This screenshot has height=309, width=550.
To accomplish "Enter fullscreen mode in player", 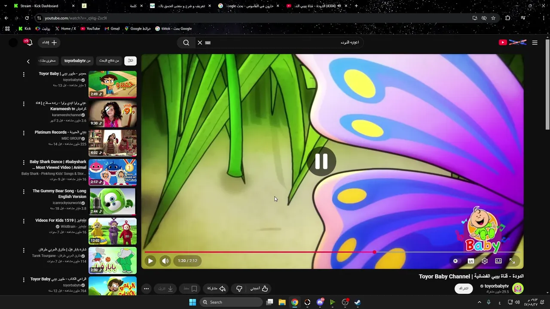I will coord(512,261).
